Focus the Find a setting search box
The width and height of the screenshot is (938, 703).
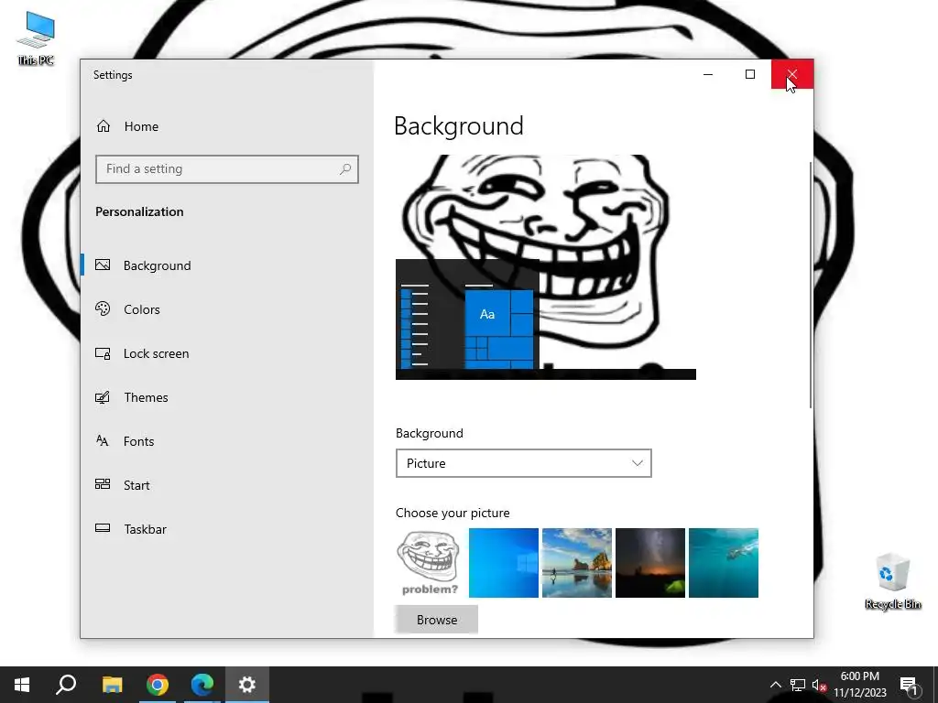pyautogui.click(x=227, y=169)
